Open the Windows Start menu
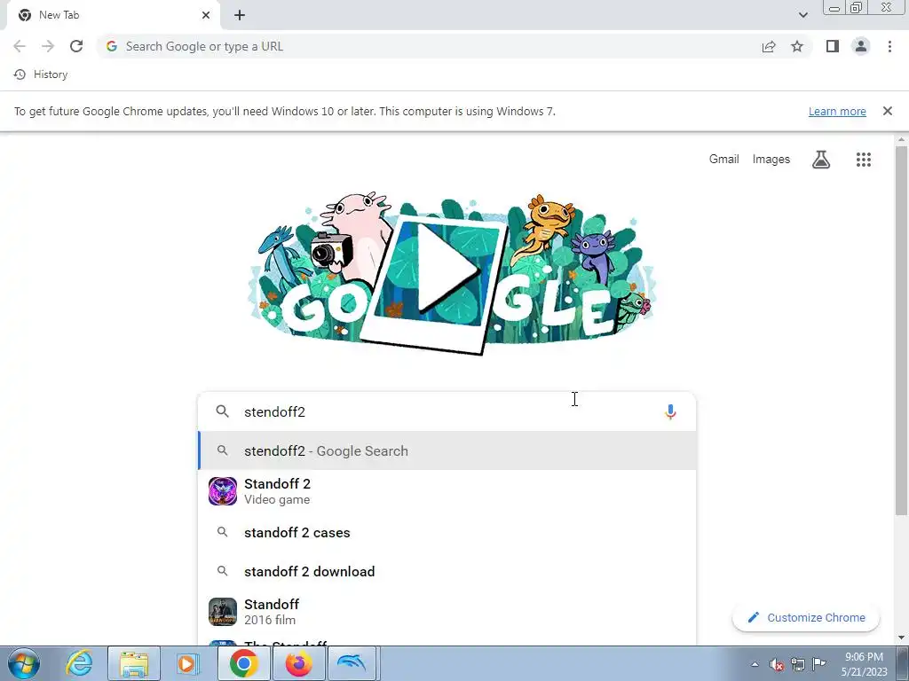The image size is (909, 681). (x=22, y=663)
